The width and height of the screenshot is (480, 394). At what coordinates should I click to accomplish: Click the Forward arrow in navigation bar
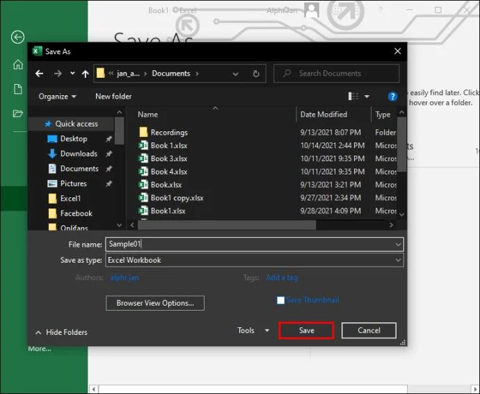coord(58,74)
